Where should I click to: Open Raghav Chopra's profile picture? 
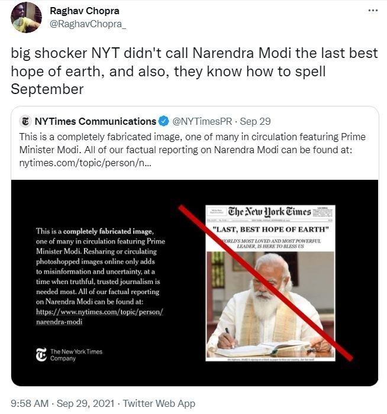tap(27, 17)
